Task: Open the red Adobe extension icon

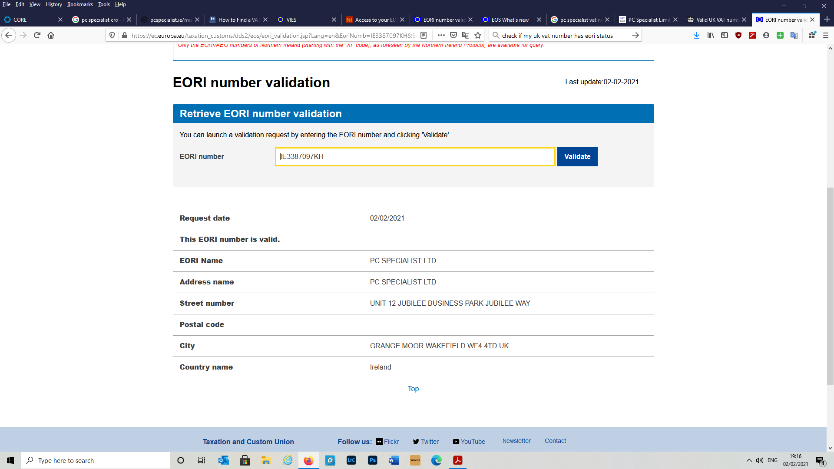Action: (752, 35)
